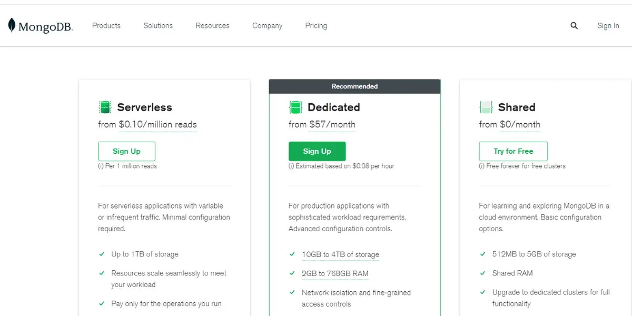
Task: Click Upgrade to dedicated clusters feature text
Action: [551, 298]
